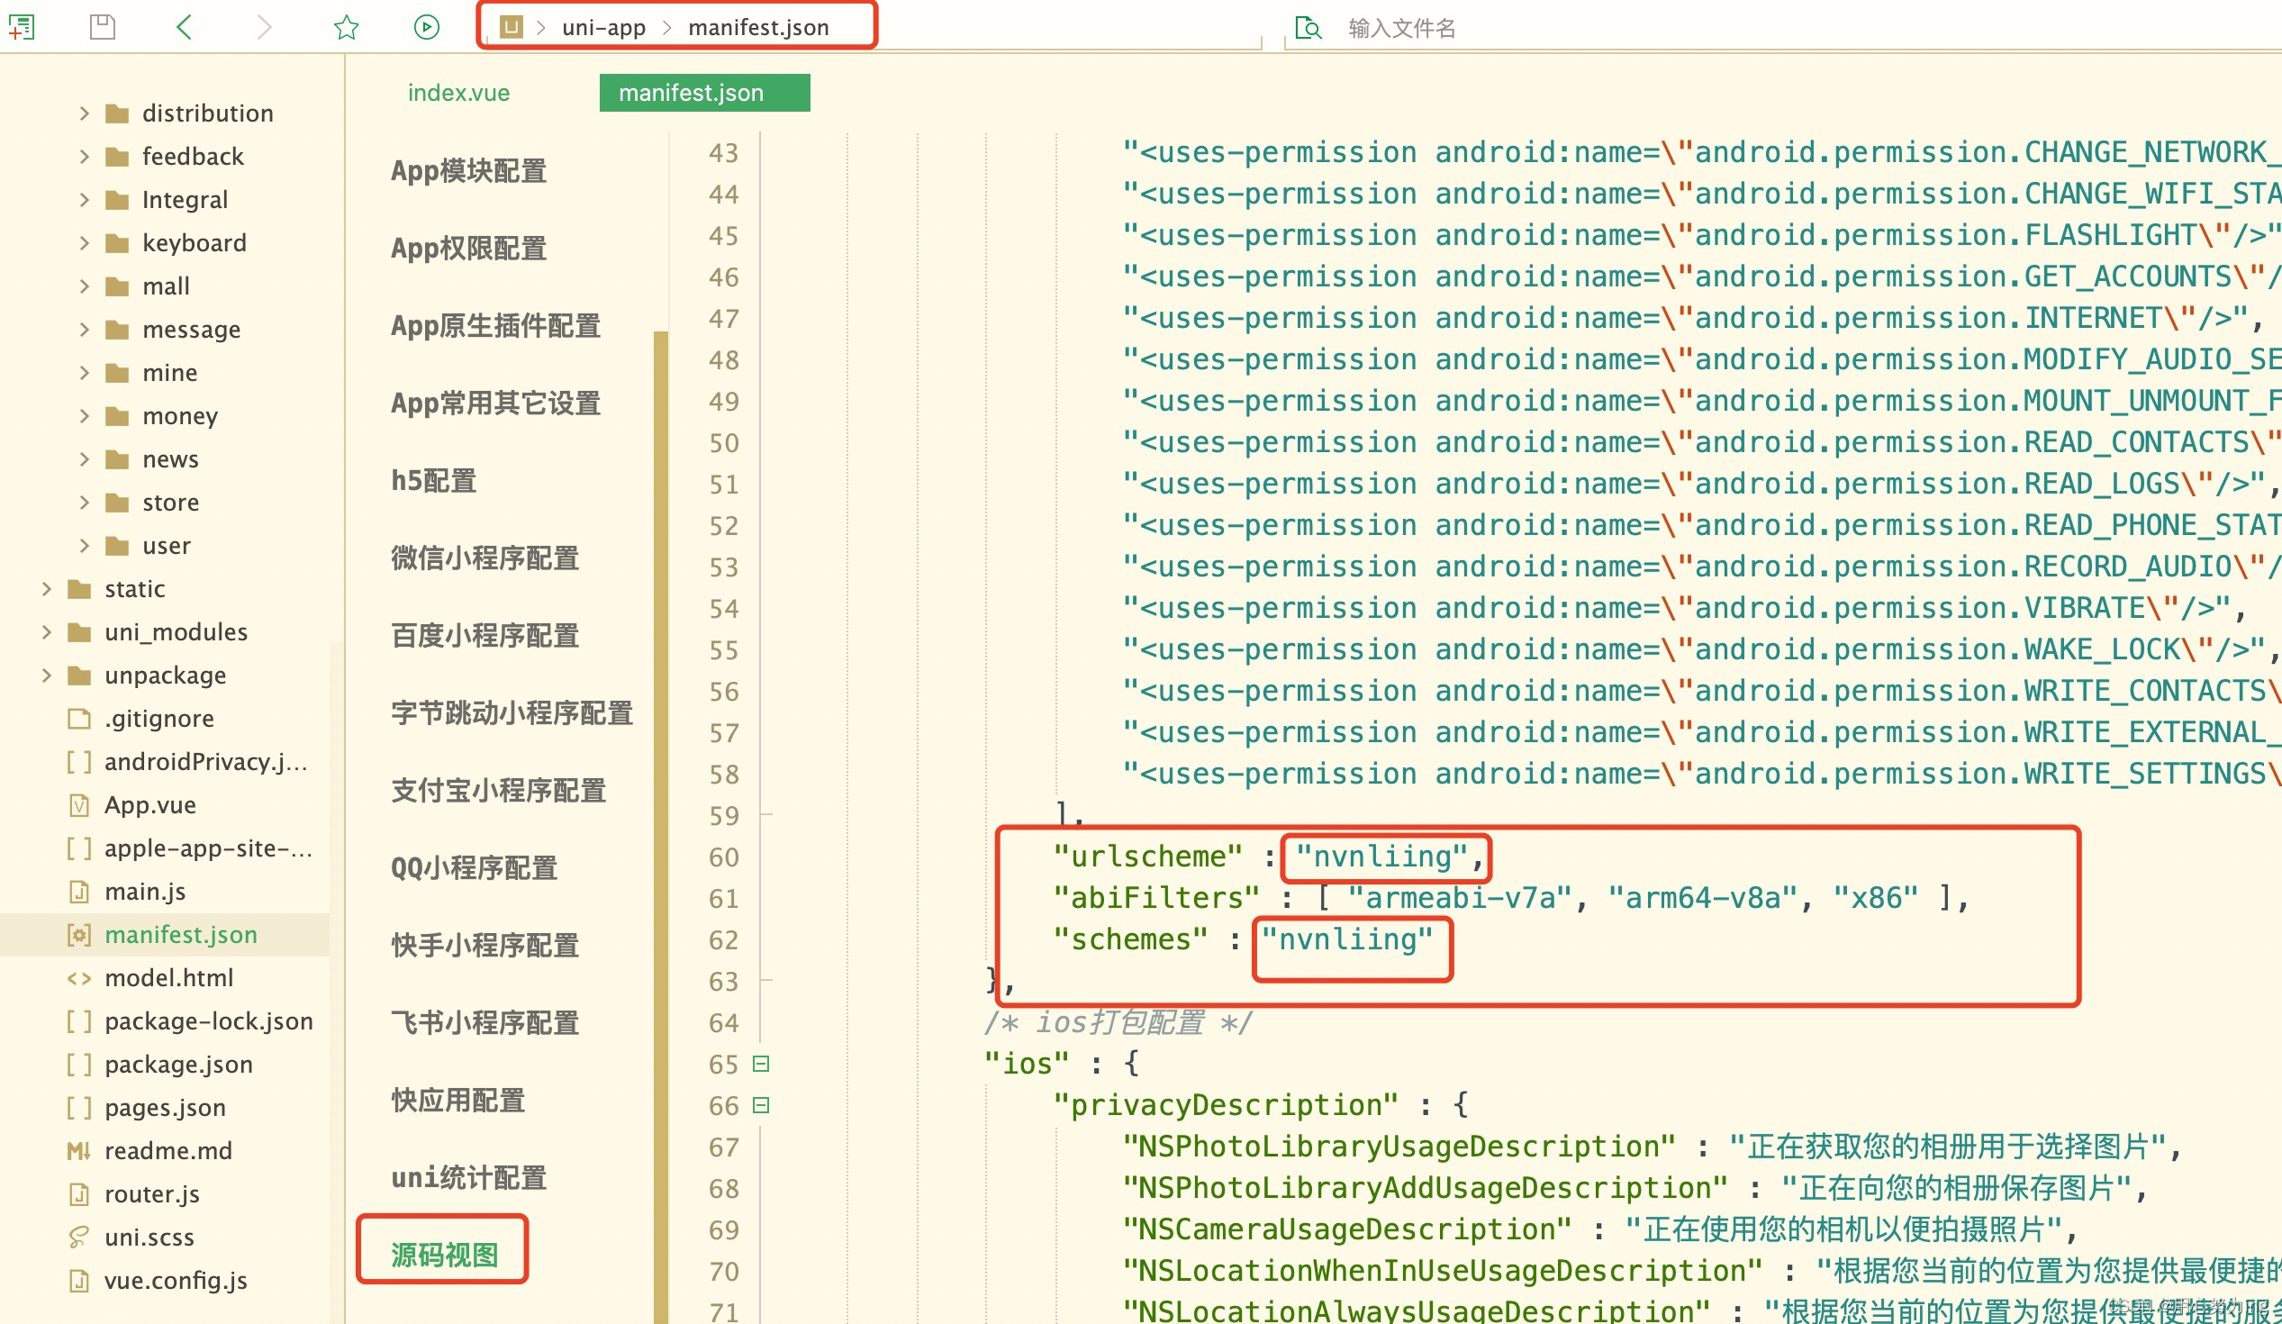Expand the static folder
Image resolution: width=2282 pixels, height=1324 pixels.
coord(47,589)
